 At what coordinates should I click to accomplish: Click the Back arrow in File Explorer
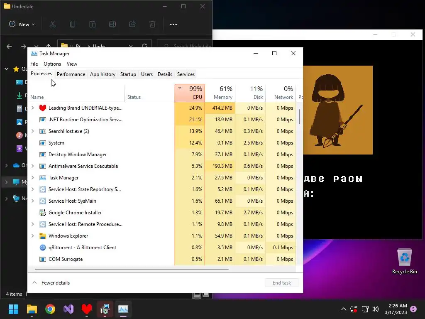click(9, 47)
